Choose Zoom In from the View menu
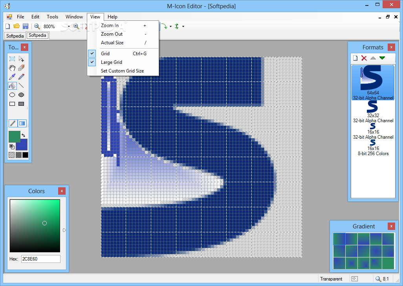This screenshot has width=403, height=286. point(123,25)
